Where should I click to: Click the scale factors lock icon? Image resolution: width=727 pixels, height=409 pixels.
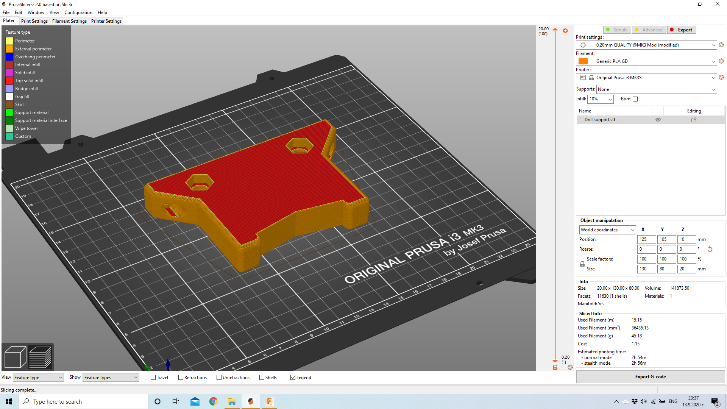tap(582, 264)
